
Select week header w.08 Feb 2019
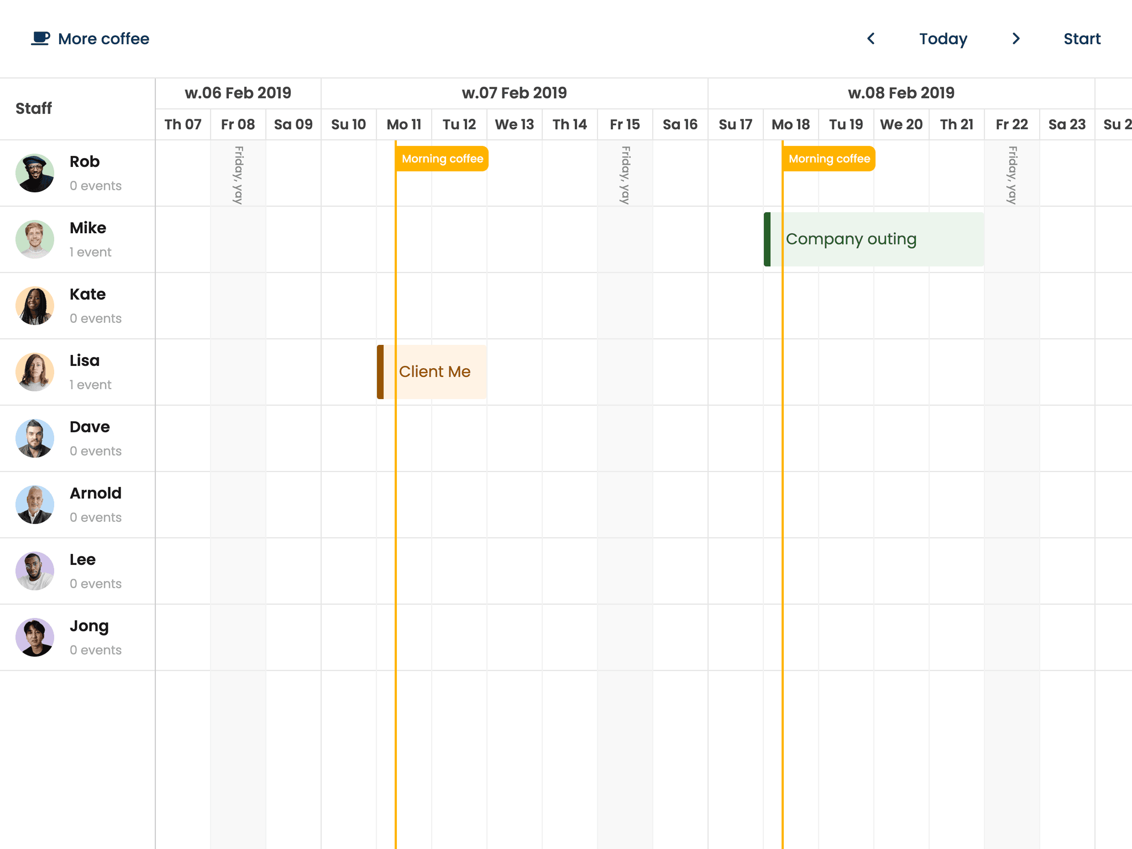tap(902, 93)
